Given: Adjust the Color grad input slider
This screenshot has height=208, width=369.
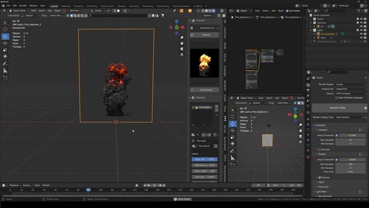Looking at the screenshot, I should [205, 177].
